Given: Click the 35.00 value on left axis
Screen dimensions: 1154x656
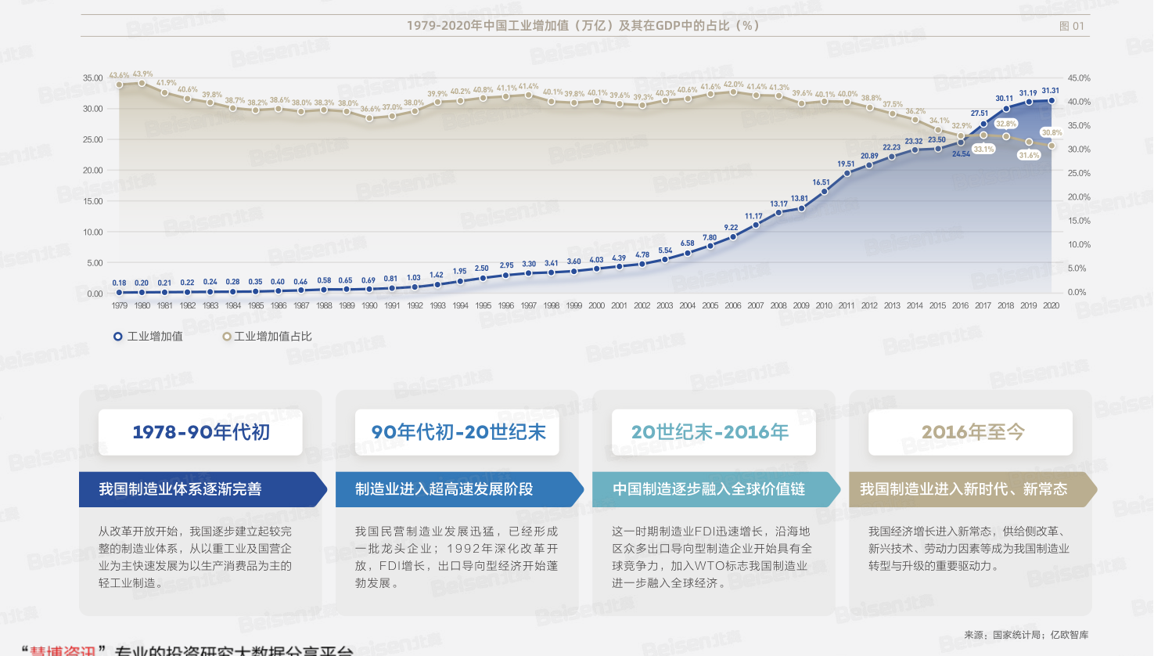Looking at the screenshot, I should pyautogui.click(x=93, y=78).
